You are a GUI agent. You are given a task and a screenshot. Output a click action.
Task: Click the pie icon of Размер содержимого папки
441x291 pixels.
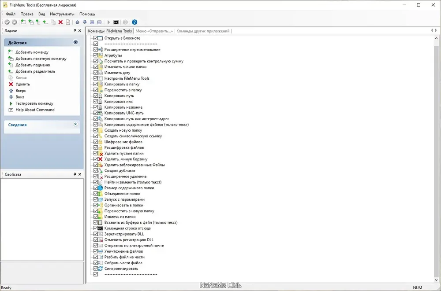coord(101,188)
